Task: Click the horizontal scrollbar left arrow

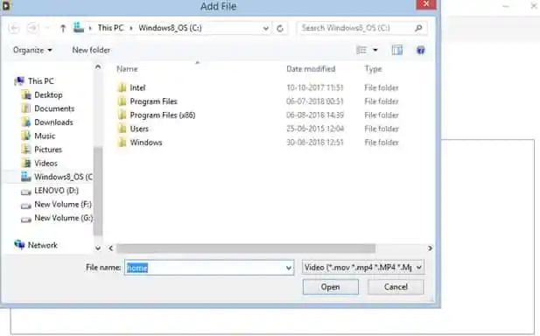Action: (110, 248)
